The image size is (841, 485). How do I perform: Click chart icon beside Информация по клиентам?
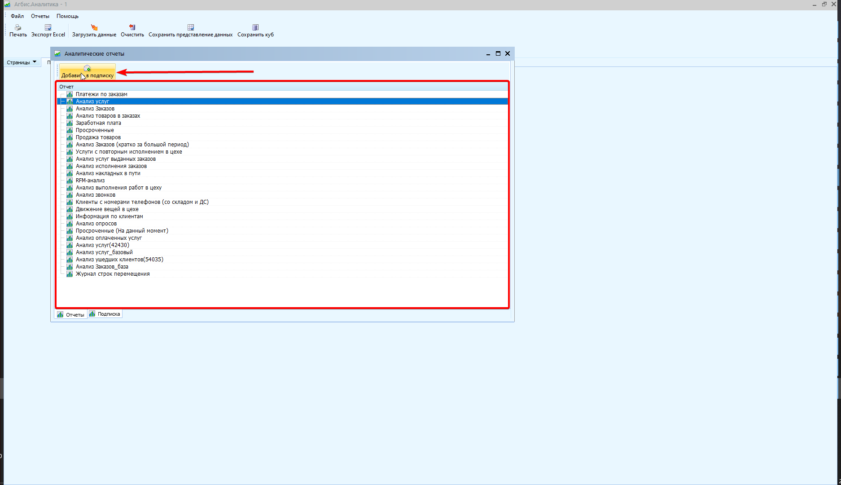(x=70, y=216)
